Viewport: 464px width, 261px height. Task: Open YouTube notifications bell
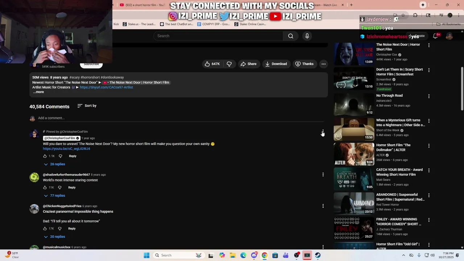(435, 36)
